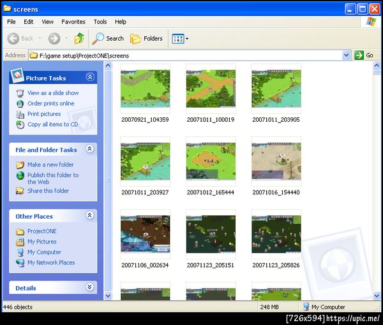Click the 248 MB status text

click(269, 307)
